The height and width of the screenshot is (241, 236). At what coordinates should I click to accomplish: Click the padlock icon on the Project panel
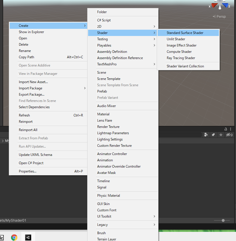(x=226, y=129)
